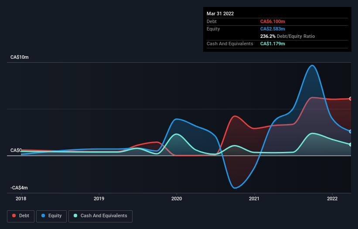Click the -CA$4m y-axis label
358x229 pixels.
click(19, 188)
